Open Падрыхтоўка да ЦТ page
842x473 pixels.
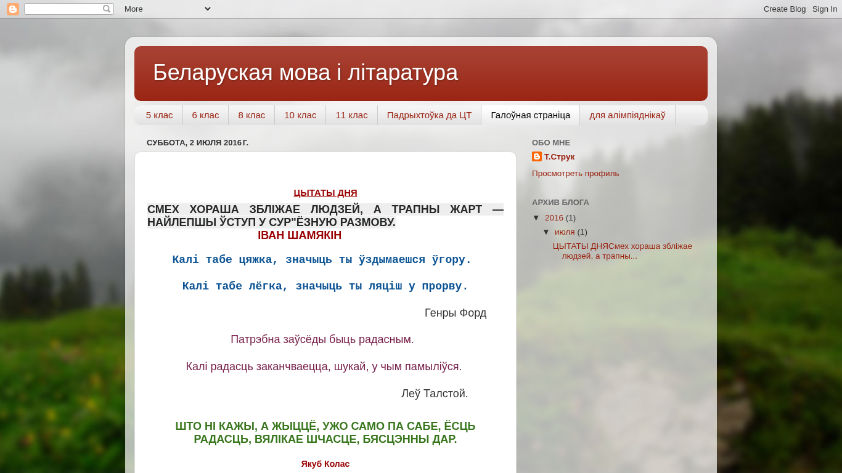(429, 115)
